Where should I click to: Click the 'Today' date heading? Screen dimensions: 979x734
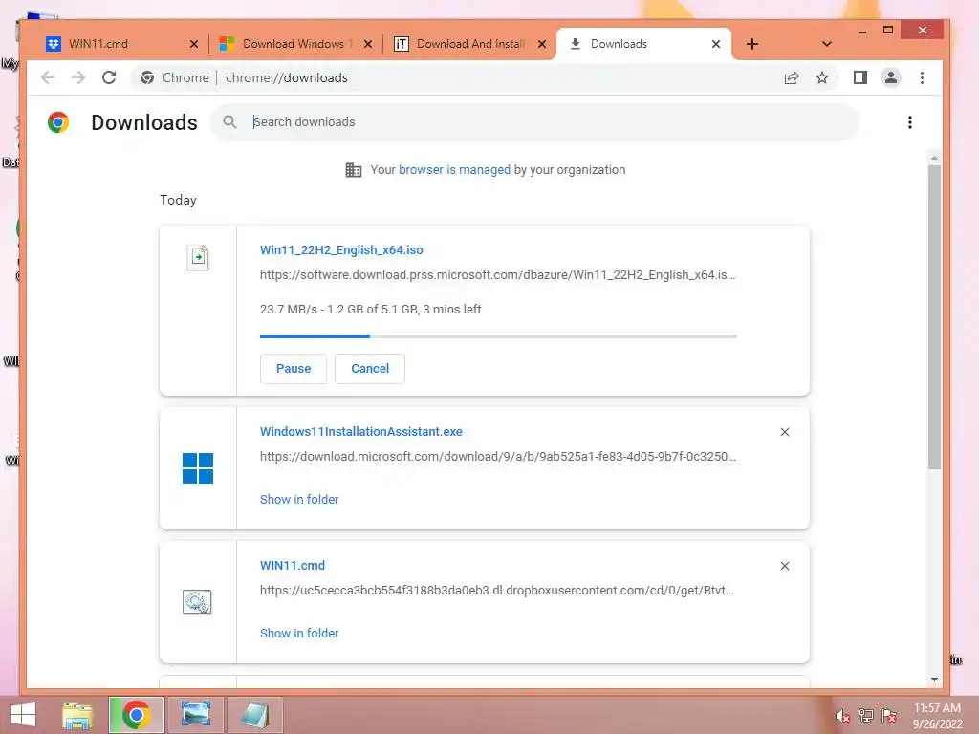point(178,201)
